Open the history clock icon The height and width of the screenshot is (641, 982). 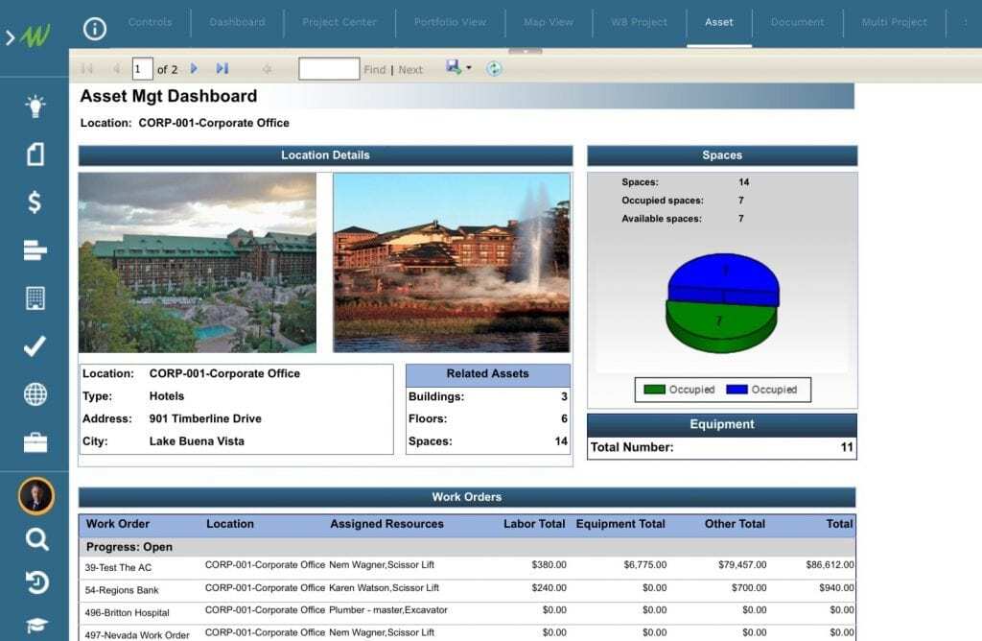tap(36, 582)
